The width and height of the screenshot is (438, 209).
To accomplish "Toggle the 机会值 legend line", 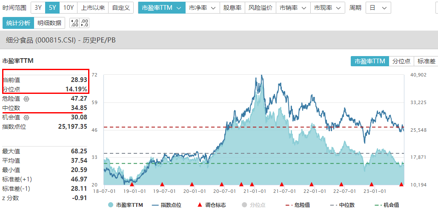I will [x=378, y=205].
